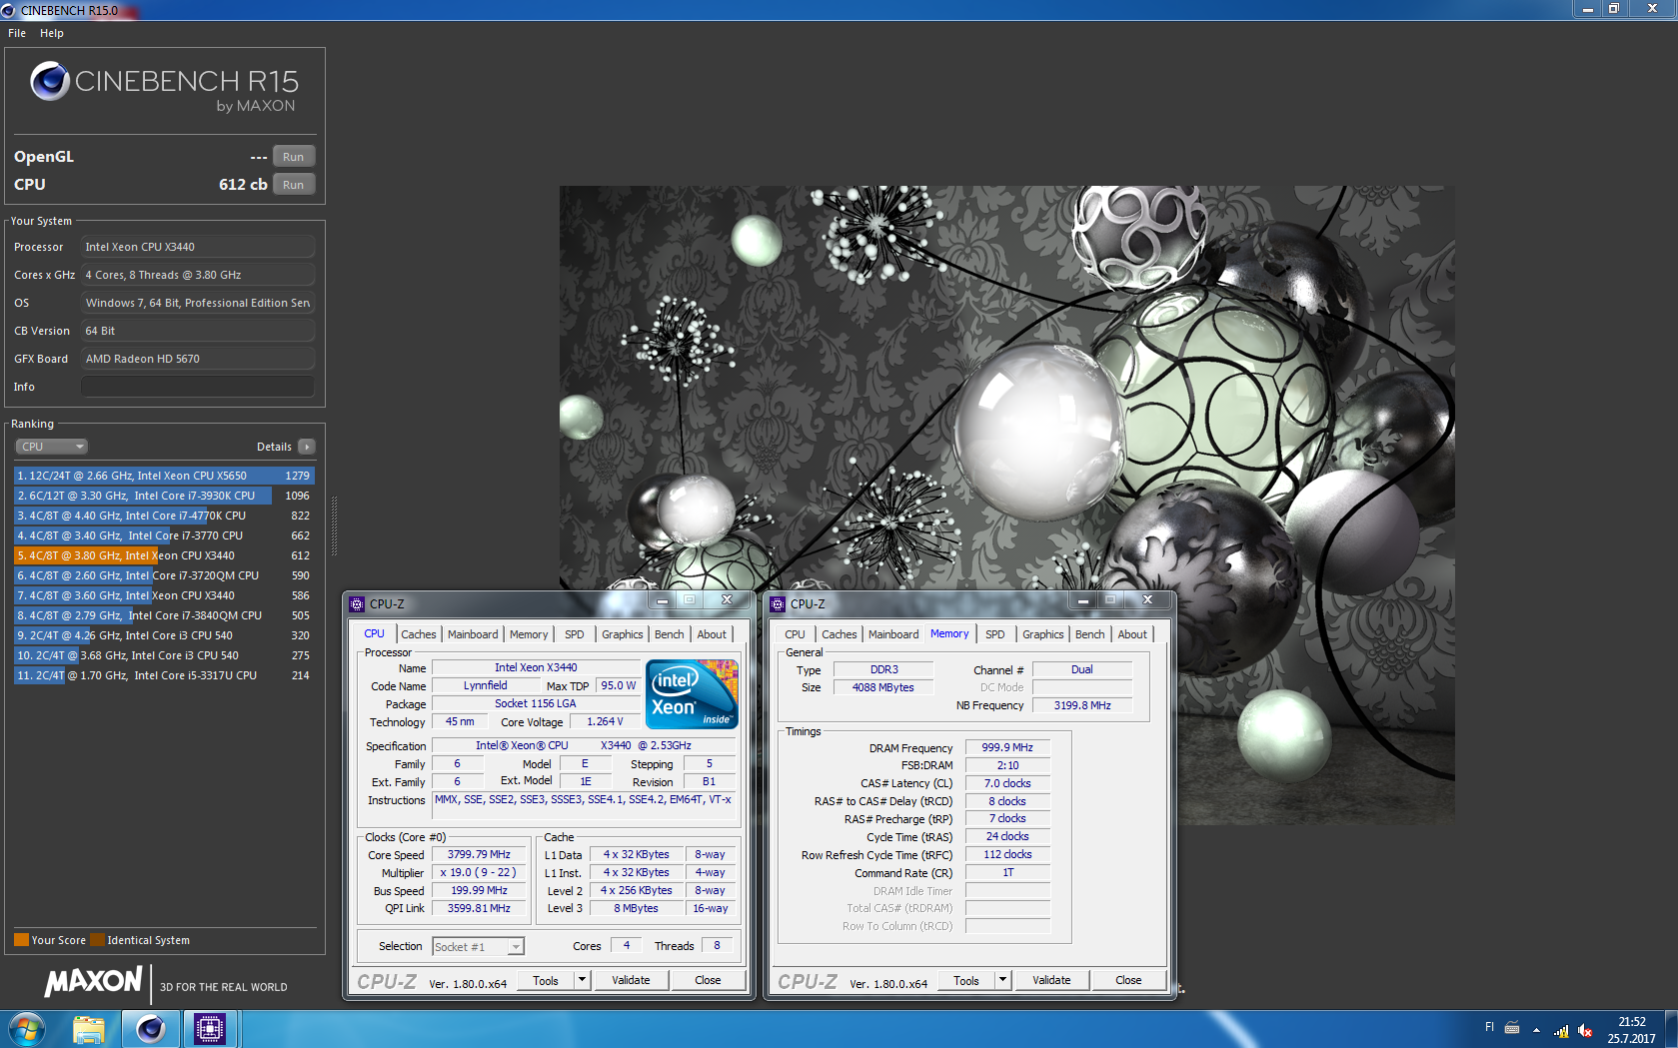Open Bench tab in left CPU-Z window
The height and width of the screenshot is (1048, 1678).
(670, 634)
